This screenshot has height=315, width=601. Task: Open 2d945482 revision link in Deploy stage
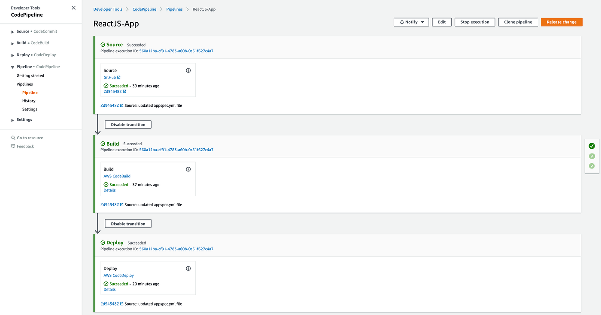click(112, 304)
